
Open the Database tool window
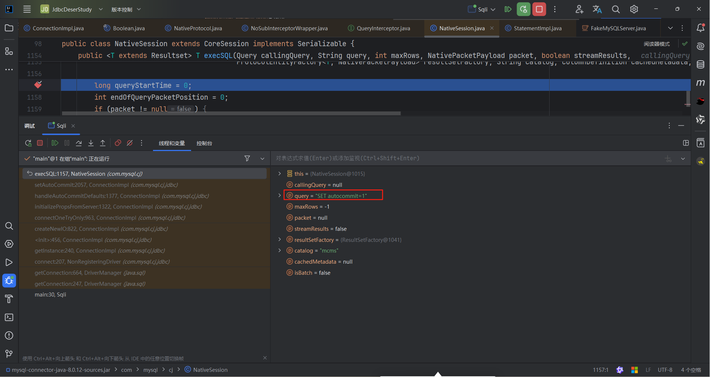pyautogui.click(x=700, y=65)
